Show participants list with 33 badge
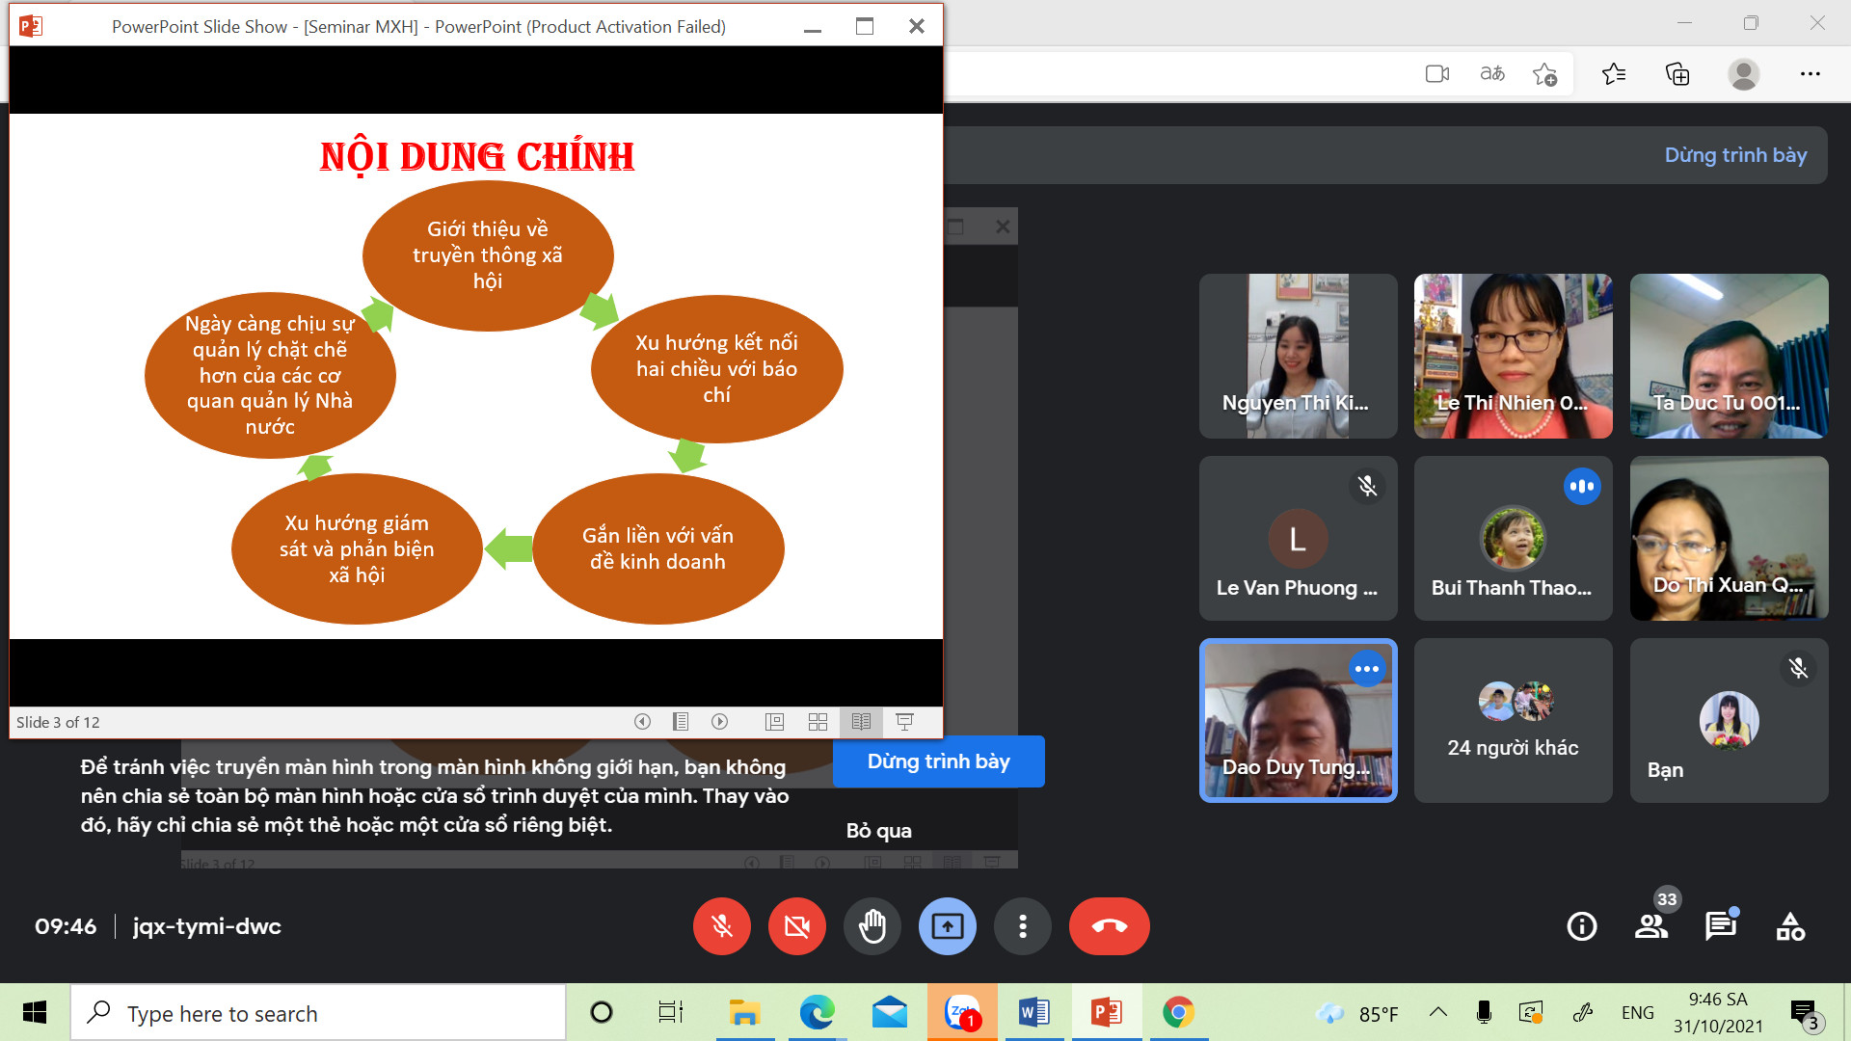The image size is (1851, 1041). coord(1651,926)
